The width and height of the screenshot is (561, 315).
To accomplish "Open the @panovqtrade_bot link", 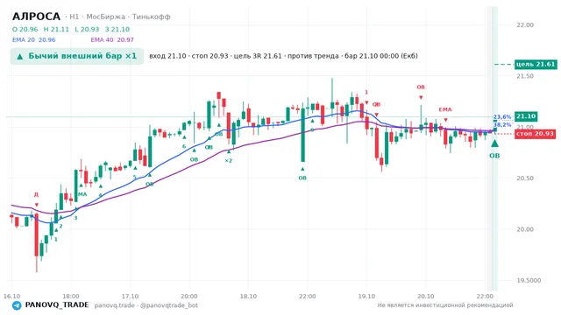I will [x=169, y=305].
